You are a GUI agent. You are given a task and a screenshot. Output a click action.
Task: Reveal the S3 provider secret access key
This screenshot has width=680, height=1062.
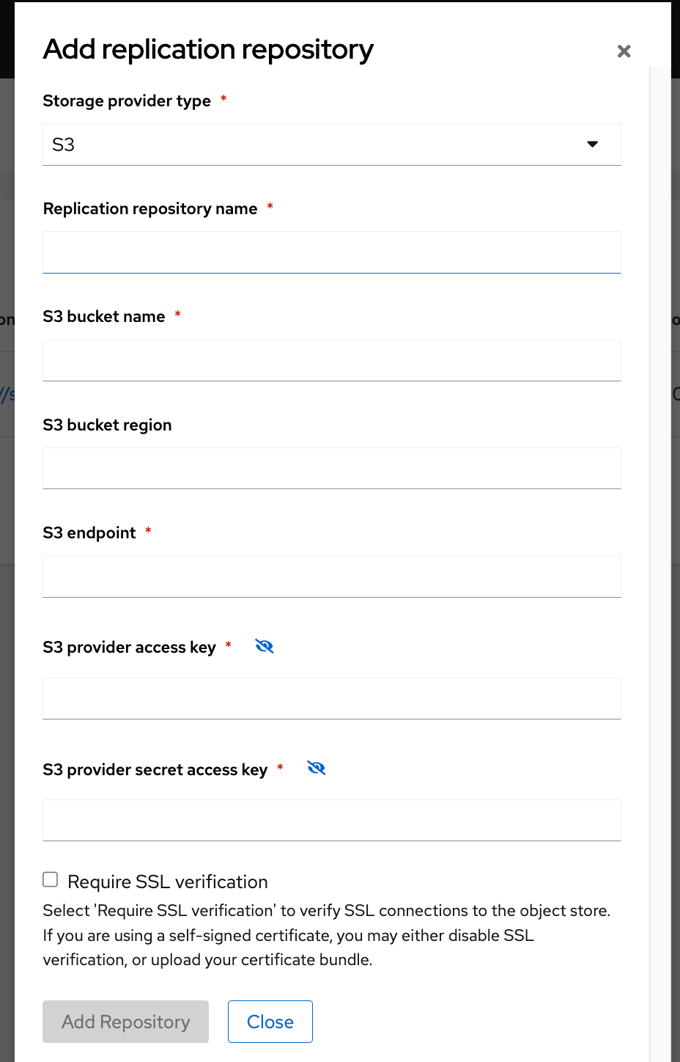pyautogui.click(x=317, y=768)
